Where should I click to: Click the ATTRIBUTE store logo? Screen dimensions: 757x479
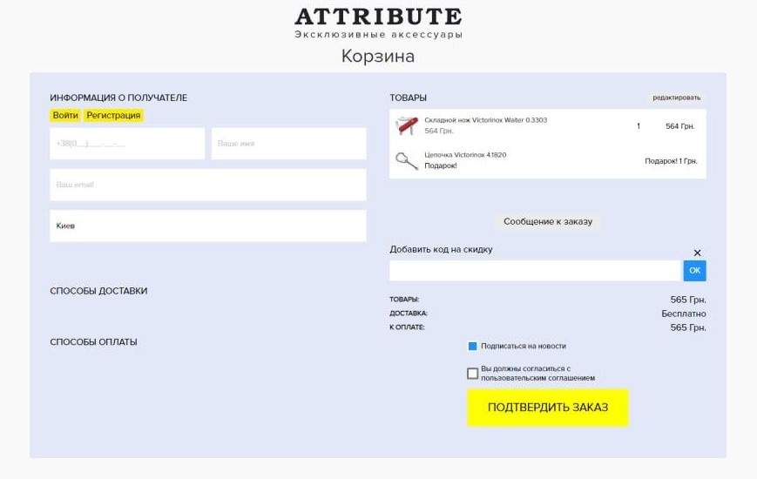point(378,17)
